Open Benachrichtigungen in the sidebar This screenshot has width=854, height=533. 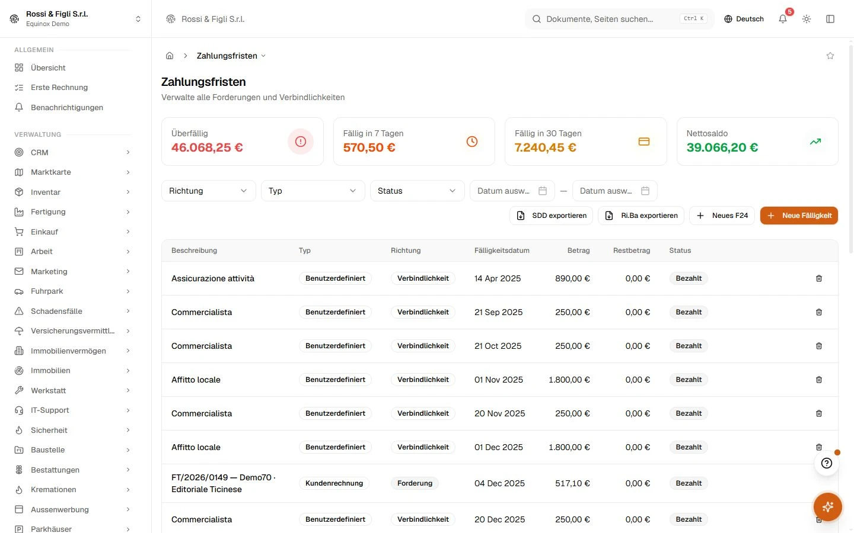click(x=72, y=107)
